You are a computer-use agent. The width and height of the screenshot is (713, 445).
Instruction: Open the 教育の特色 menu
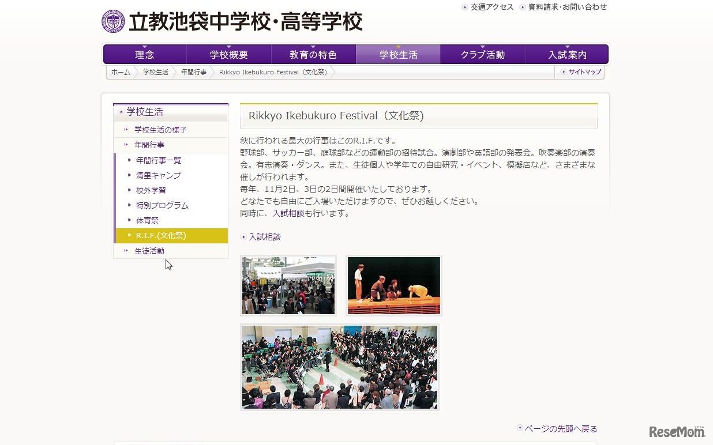[x=313, y=55]
